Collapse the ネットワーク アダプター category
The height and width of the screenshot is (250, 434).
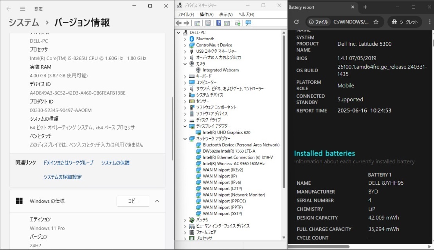[x=185, y=139]
